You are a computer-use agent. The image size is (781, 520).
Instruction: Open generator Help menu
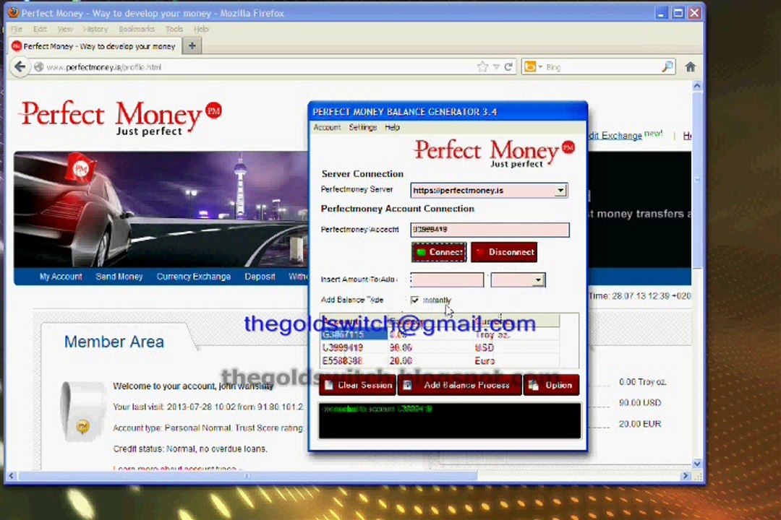392,127
